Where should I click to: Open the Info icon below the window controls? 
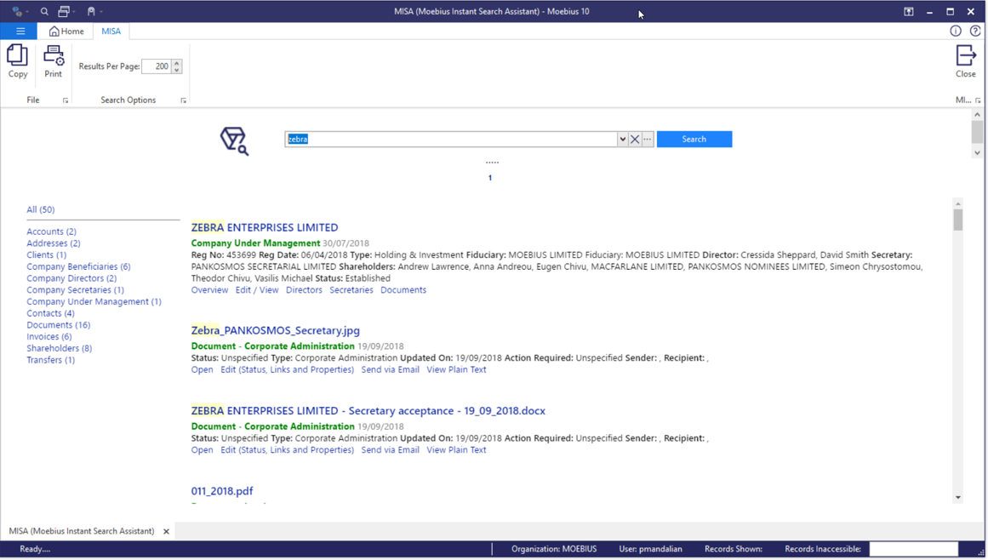point(955,31)
